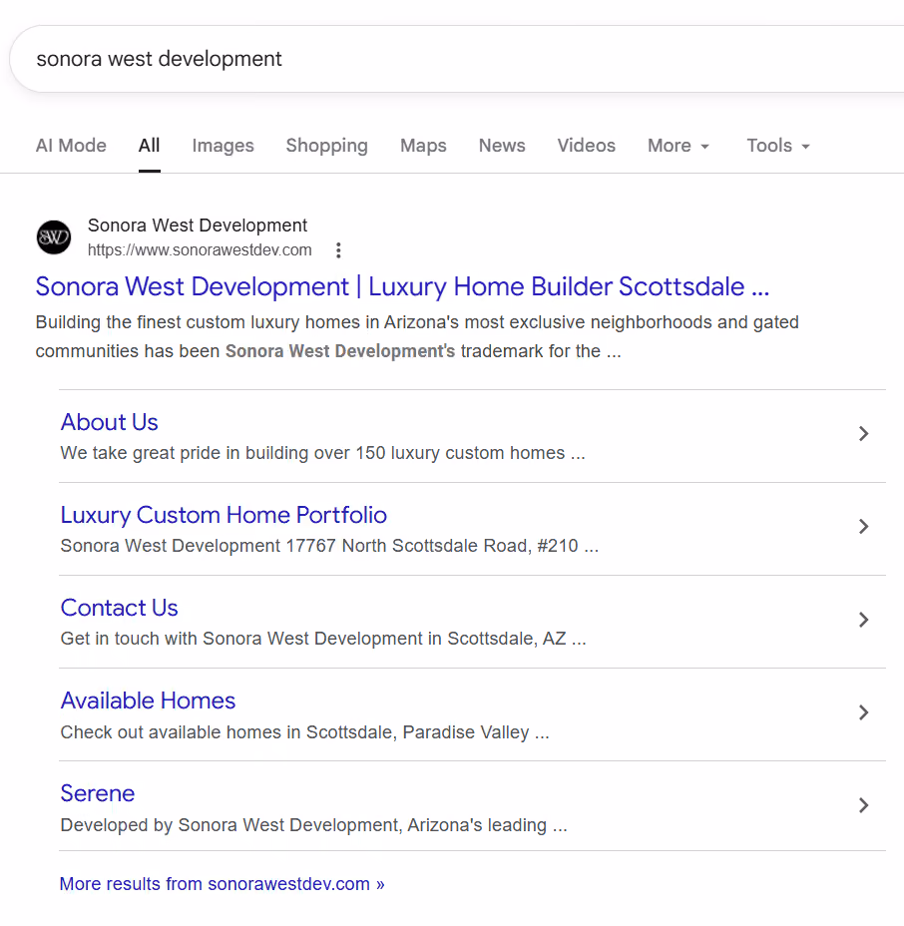The height and width of the screenshot is (926, 904).
Task: Click the chevron on Luxury Custom Home Portfolio row
Action: (863, 527)
